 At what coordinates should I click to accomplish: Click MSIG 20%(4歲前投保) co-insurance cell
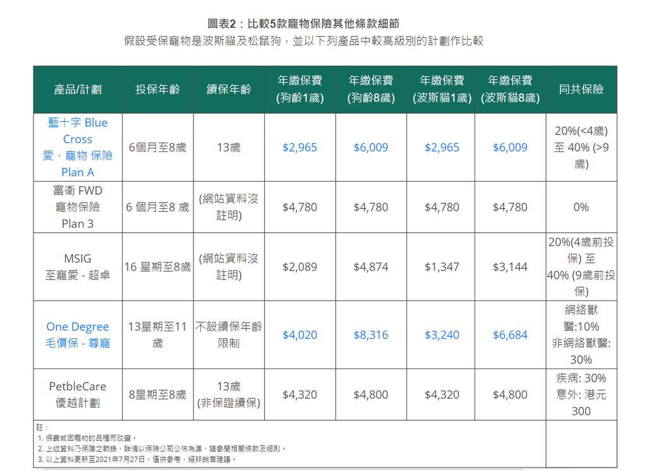[x=581, y=267]
